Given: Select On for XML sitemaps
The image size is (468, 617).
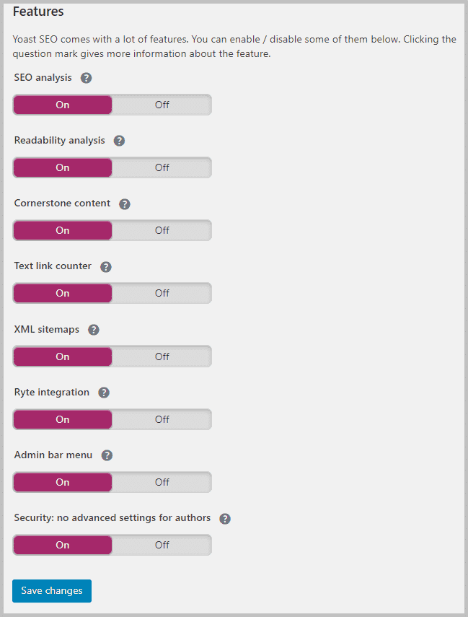Looking at the screenshot, I should [x=62, y=356].
